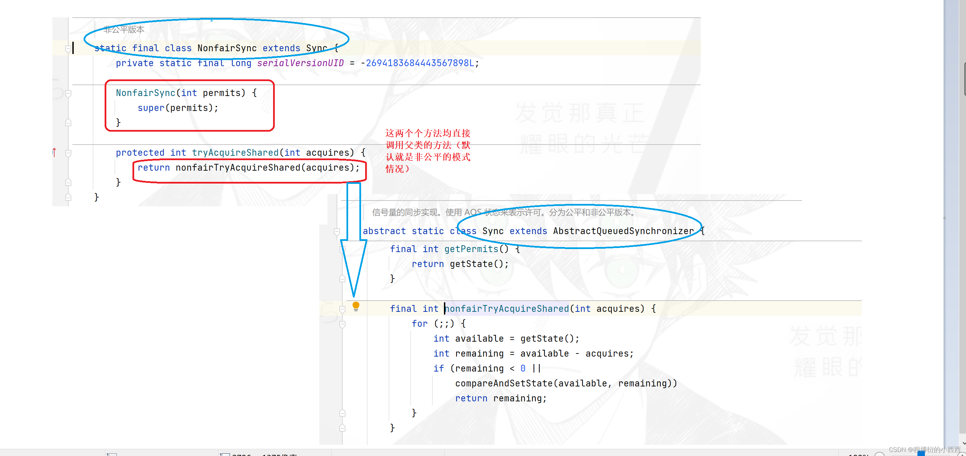
Task: Click fold-end marker closing NonfairSync class
Action: click(x=68, y=197)
